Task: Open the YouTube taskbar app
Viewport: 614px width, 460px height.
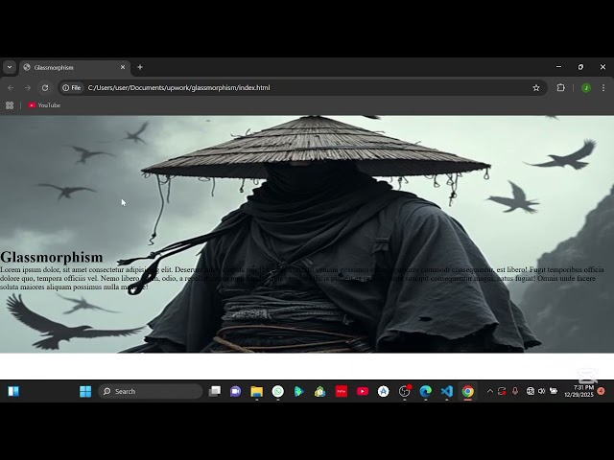Action: pos(363,391)
